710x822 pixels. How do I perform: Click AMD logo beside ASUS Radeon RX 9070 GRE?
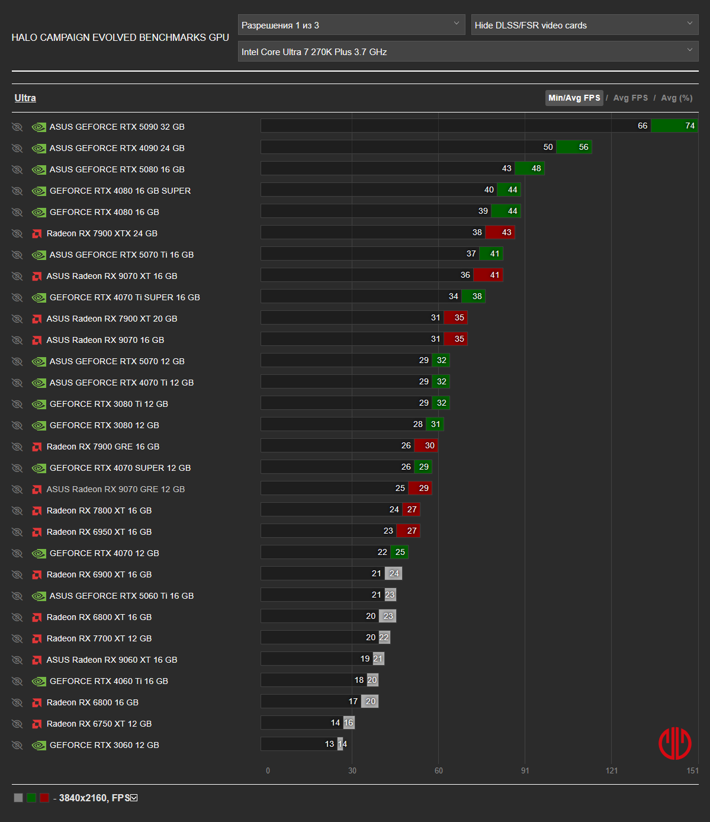point(37,489)
